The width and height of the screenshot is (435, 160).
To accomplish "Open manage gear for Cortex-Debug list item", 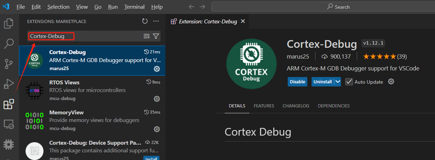I will [x=157, y=68].
